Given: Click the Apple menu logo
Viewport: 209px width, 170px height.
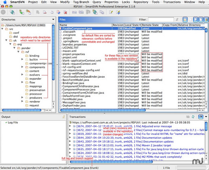Looking at the screenshot, I should [x=5, y=2].
